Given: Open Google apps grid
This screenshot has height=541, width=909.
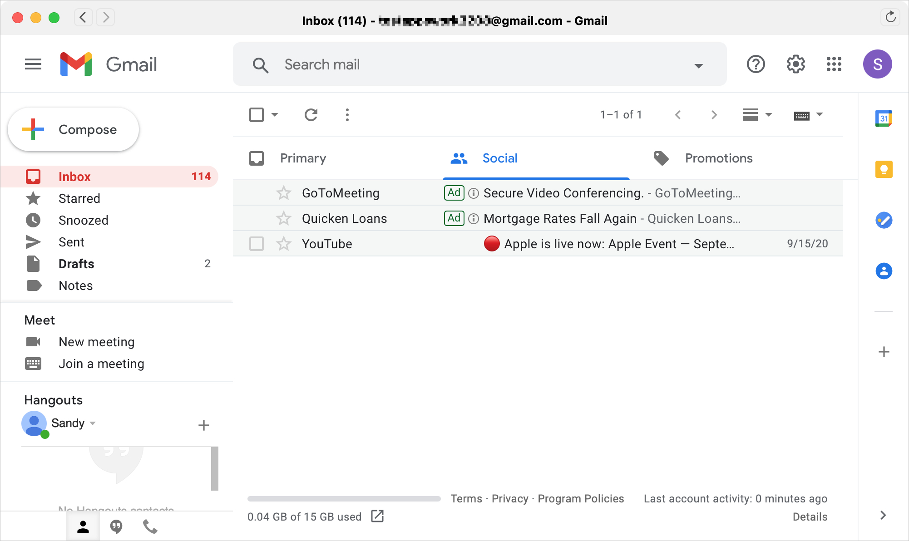Looking at the screenshot, I should [x=834, y=64].
